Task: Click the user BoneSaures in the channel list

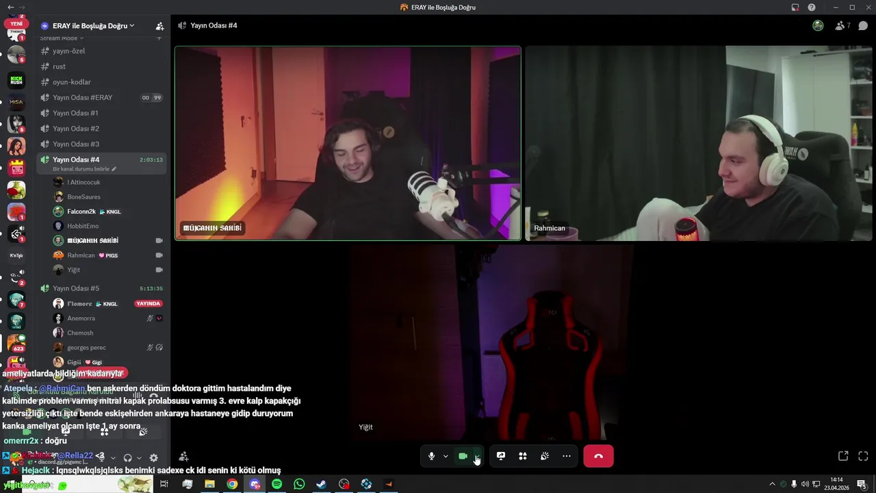Action: [x=108, y=197]
